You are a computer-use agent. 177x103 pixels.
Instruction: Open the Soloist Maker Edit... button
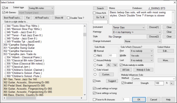[x=166, y=51]
